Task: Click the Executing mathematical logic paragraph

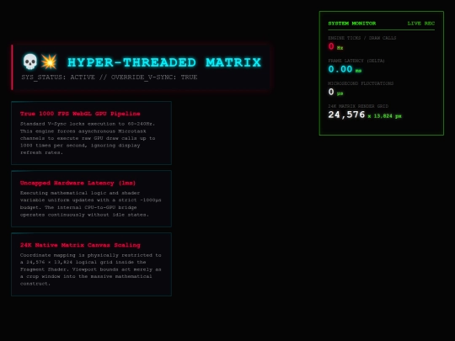Action: pyautogui.click(x=90, y=204)
